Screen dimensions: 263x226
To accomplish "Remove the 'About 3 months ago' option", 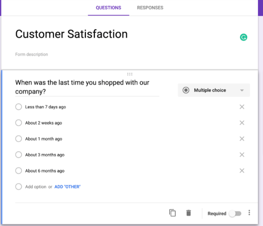I will click(241, 155).
